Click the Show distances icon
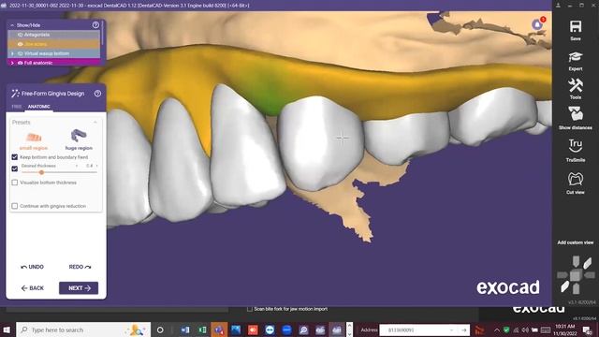Viewport: 599px width, 337px height. point(576,114)
